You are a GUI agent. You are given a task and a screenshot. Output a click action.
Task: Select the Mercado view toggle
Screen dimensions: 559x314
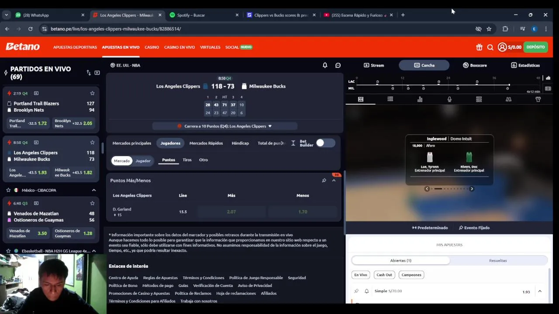click(x=122, y=161)
